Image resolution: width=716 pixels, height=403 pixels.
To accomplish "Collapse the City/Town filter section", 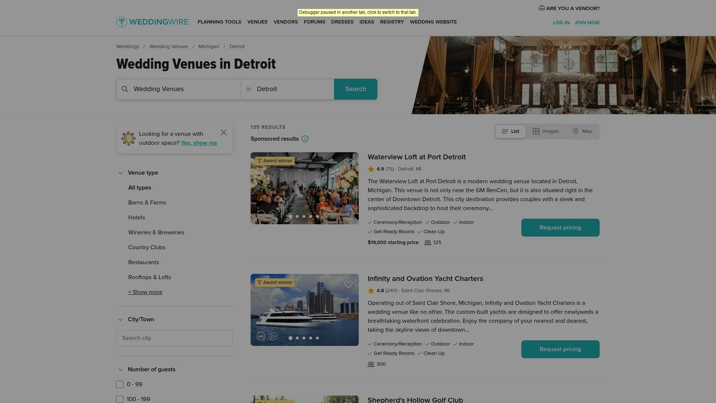I will [120, 320].
